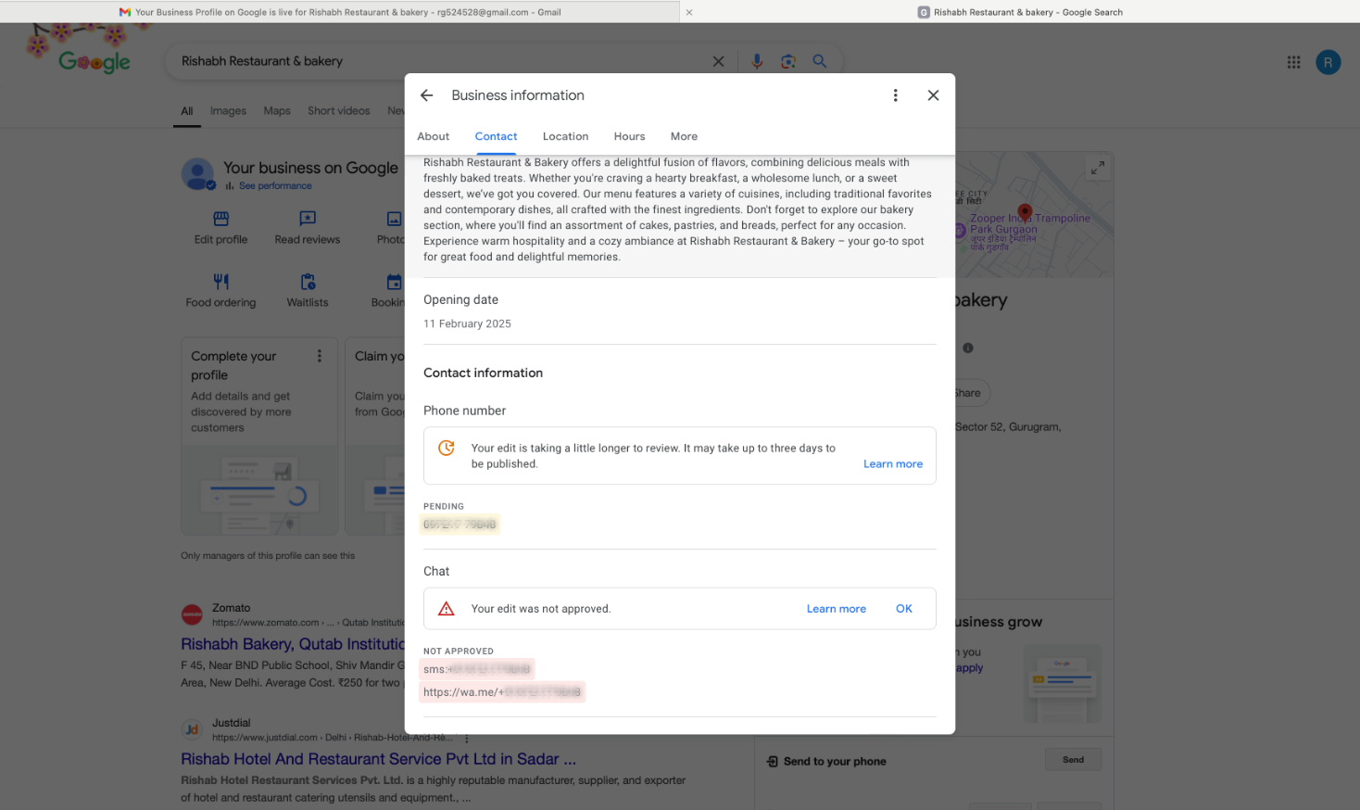Click the not approved sms chat entry
This screenshot has width=1360, height=810.
(477, 669)
